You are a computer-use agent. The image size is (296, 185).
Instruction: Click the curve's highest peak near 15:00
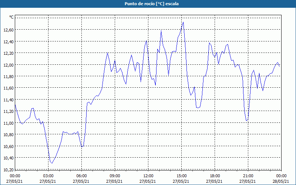[183, 22]
